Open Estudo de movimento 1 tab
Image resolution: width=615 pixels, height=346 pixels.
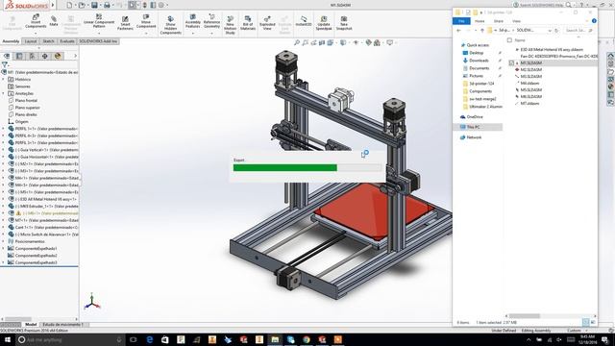[x=62, y=325]
